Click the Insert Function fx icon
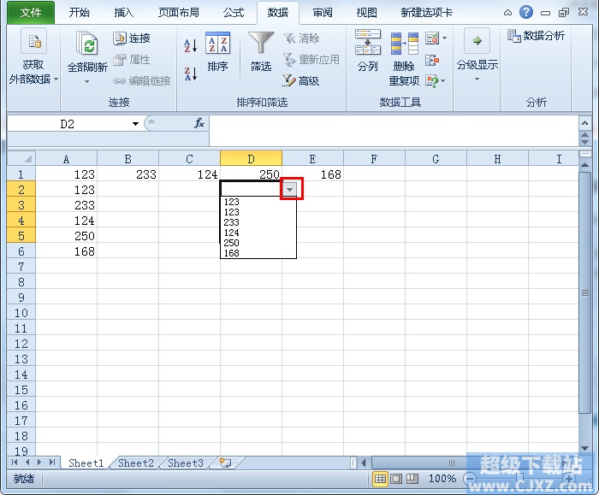This screenshot has width=599, height=495. coord(199,123)
